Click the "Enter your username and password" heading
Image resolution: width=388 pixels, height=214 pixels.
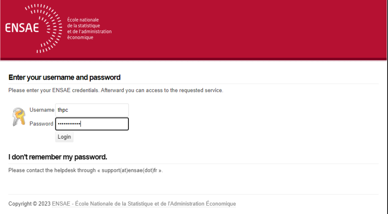tap(64, 77)
